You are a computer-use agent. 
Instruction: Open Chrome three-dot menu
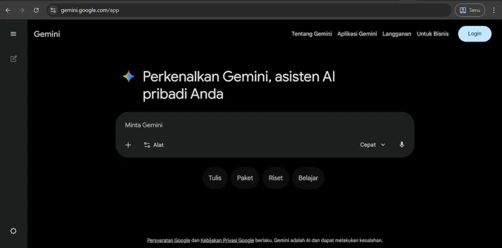tap(494, 10)
